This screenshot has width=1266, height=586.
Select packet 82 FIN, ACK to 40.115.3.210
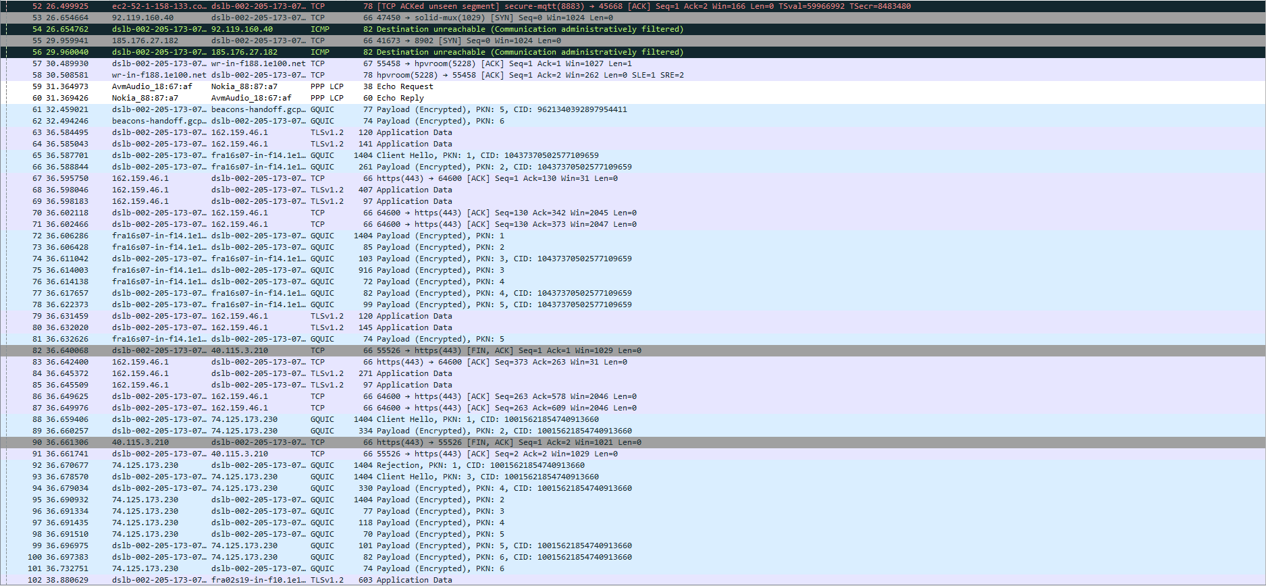[633, 350]
